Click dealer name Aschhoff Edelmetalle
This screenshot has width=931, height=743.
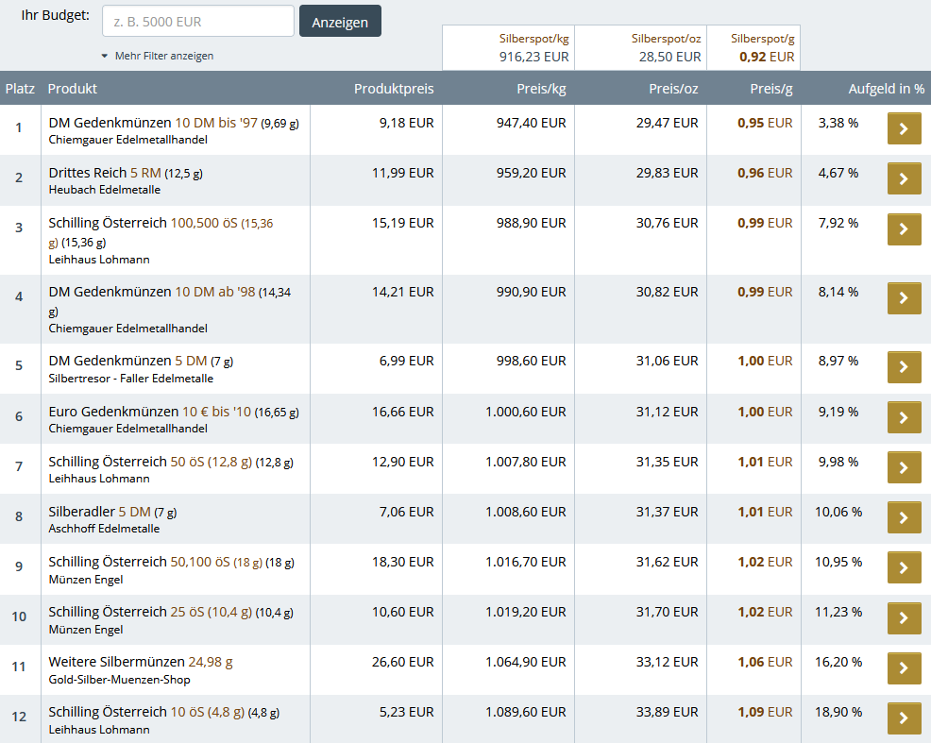104,529
